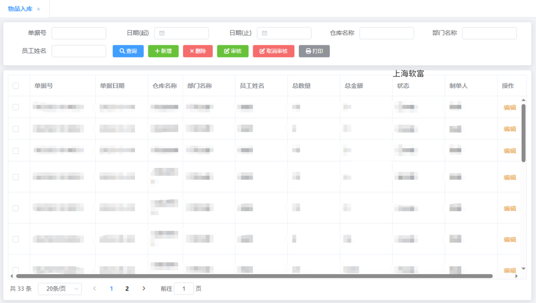Go to page 2 in pagination

127,289
